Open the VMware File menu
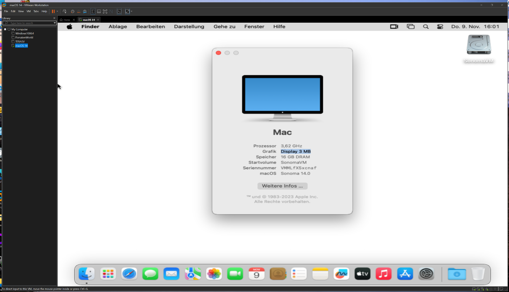The image size is (509, 292). click(x=6, y=11)
